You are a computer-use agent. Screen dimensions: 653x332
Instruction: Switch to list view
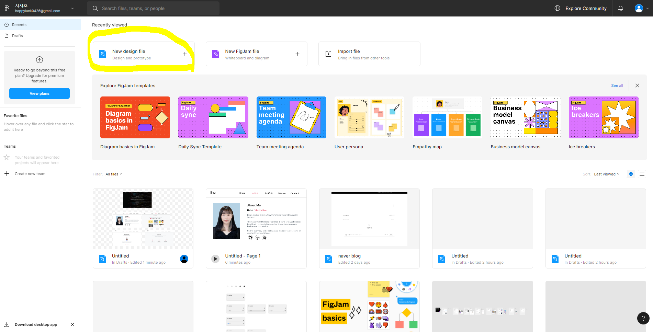click(x=642, y=174)
